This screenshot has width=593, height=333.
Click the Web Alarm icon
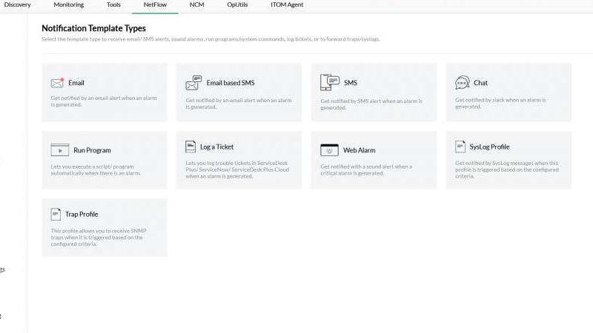pos(329,150)
